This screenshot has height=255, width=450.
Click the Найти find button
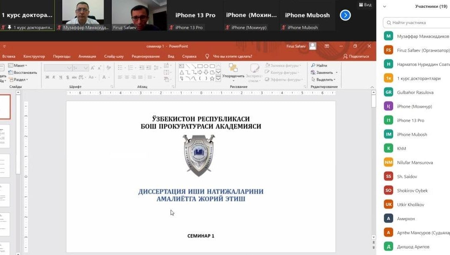click(319, 66)
